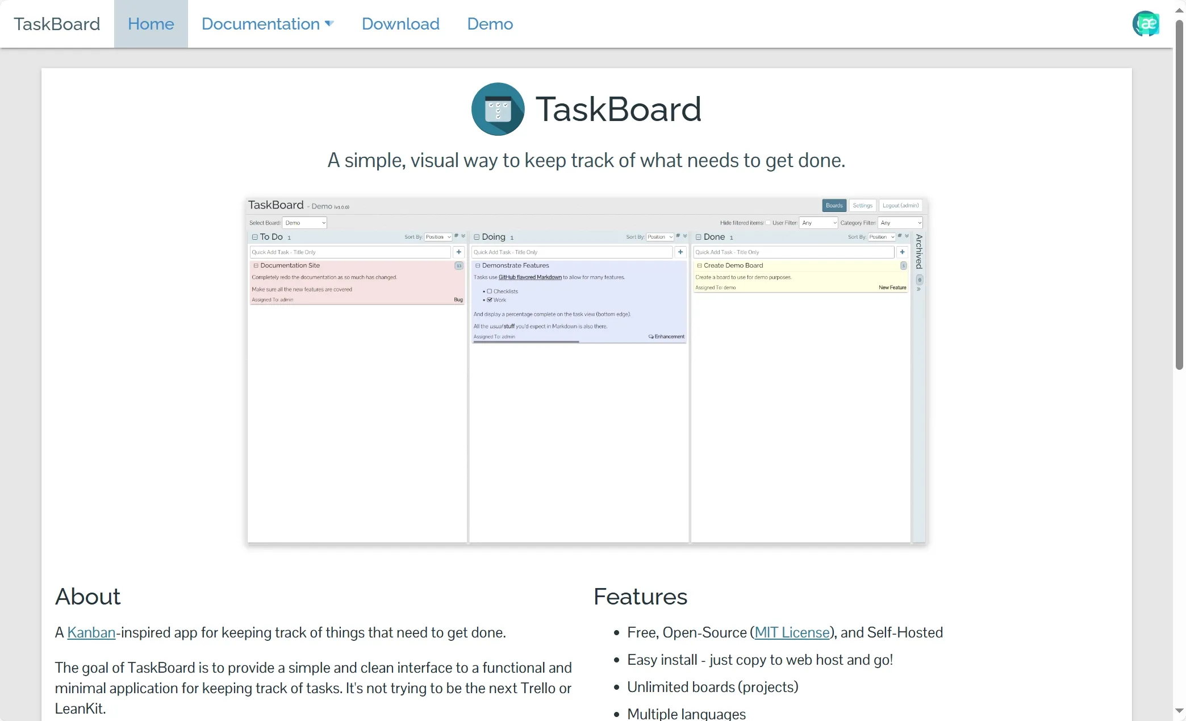Screen dimensions: 1186x721
Task: Click the hash icon in Done header
Action: tap(900, 236)
